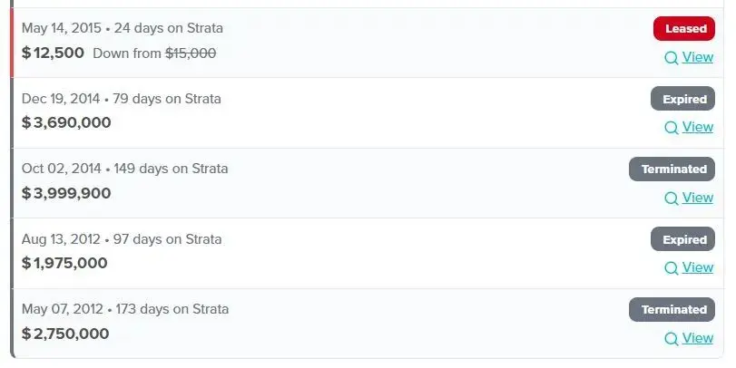736x368 pixels.
Task: Select the $12,500 price text
Action: [53, 53]
